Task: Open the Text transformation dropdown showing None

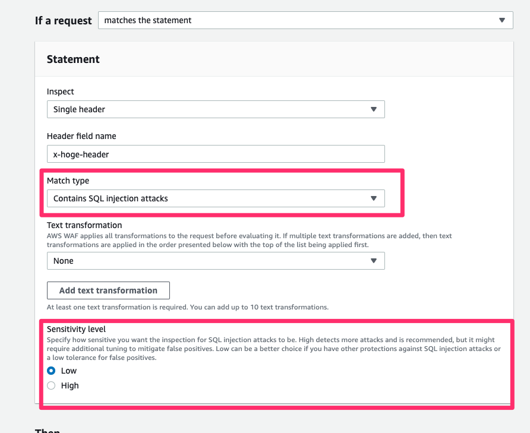Action: (x=216, y=261)
